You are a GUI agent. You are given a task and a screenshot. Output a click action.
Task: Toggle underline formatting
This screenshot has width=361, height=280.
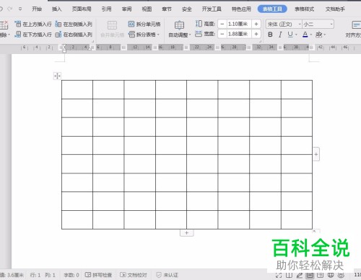coord(290,35)
